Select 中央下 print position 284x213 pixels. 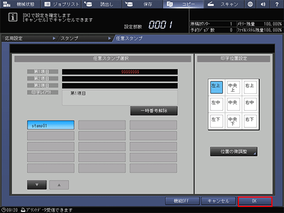[233, 121]
